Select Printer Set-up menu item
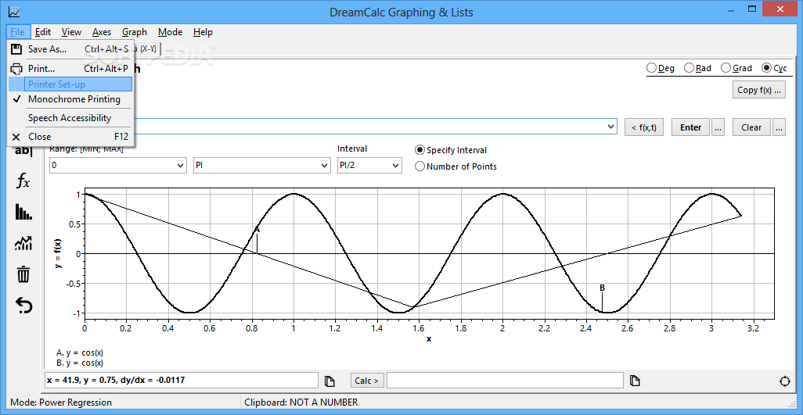Screen dimensions: 803x415 tap(70, 84)
